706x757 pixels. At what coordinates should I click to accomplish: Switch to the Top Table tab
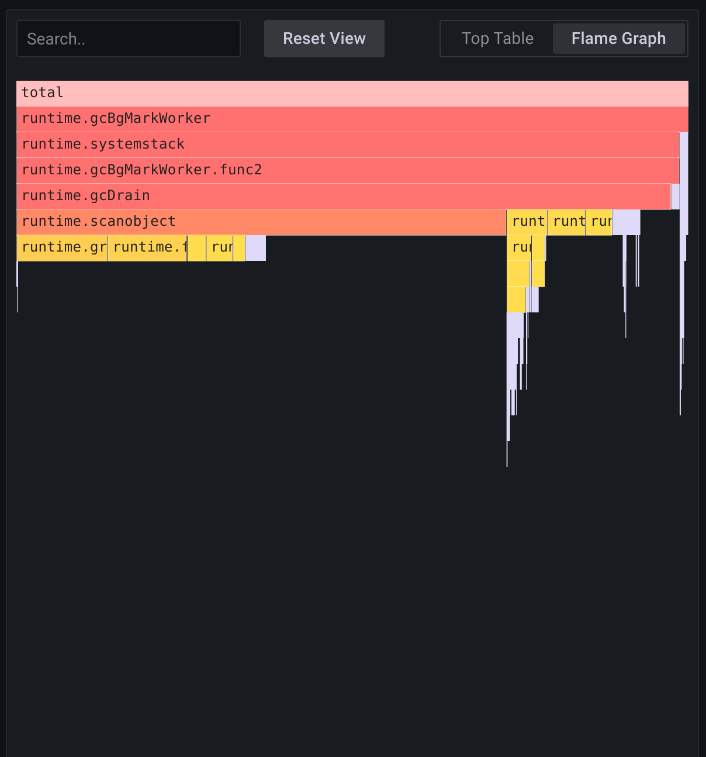pos(497,39)
